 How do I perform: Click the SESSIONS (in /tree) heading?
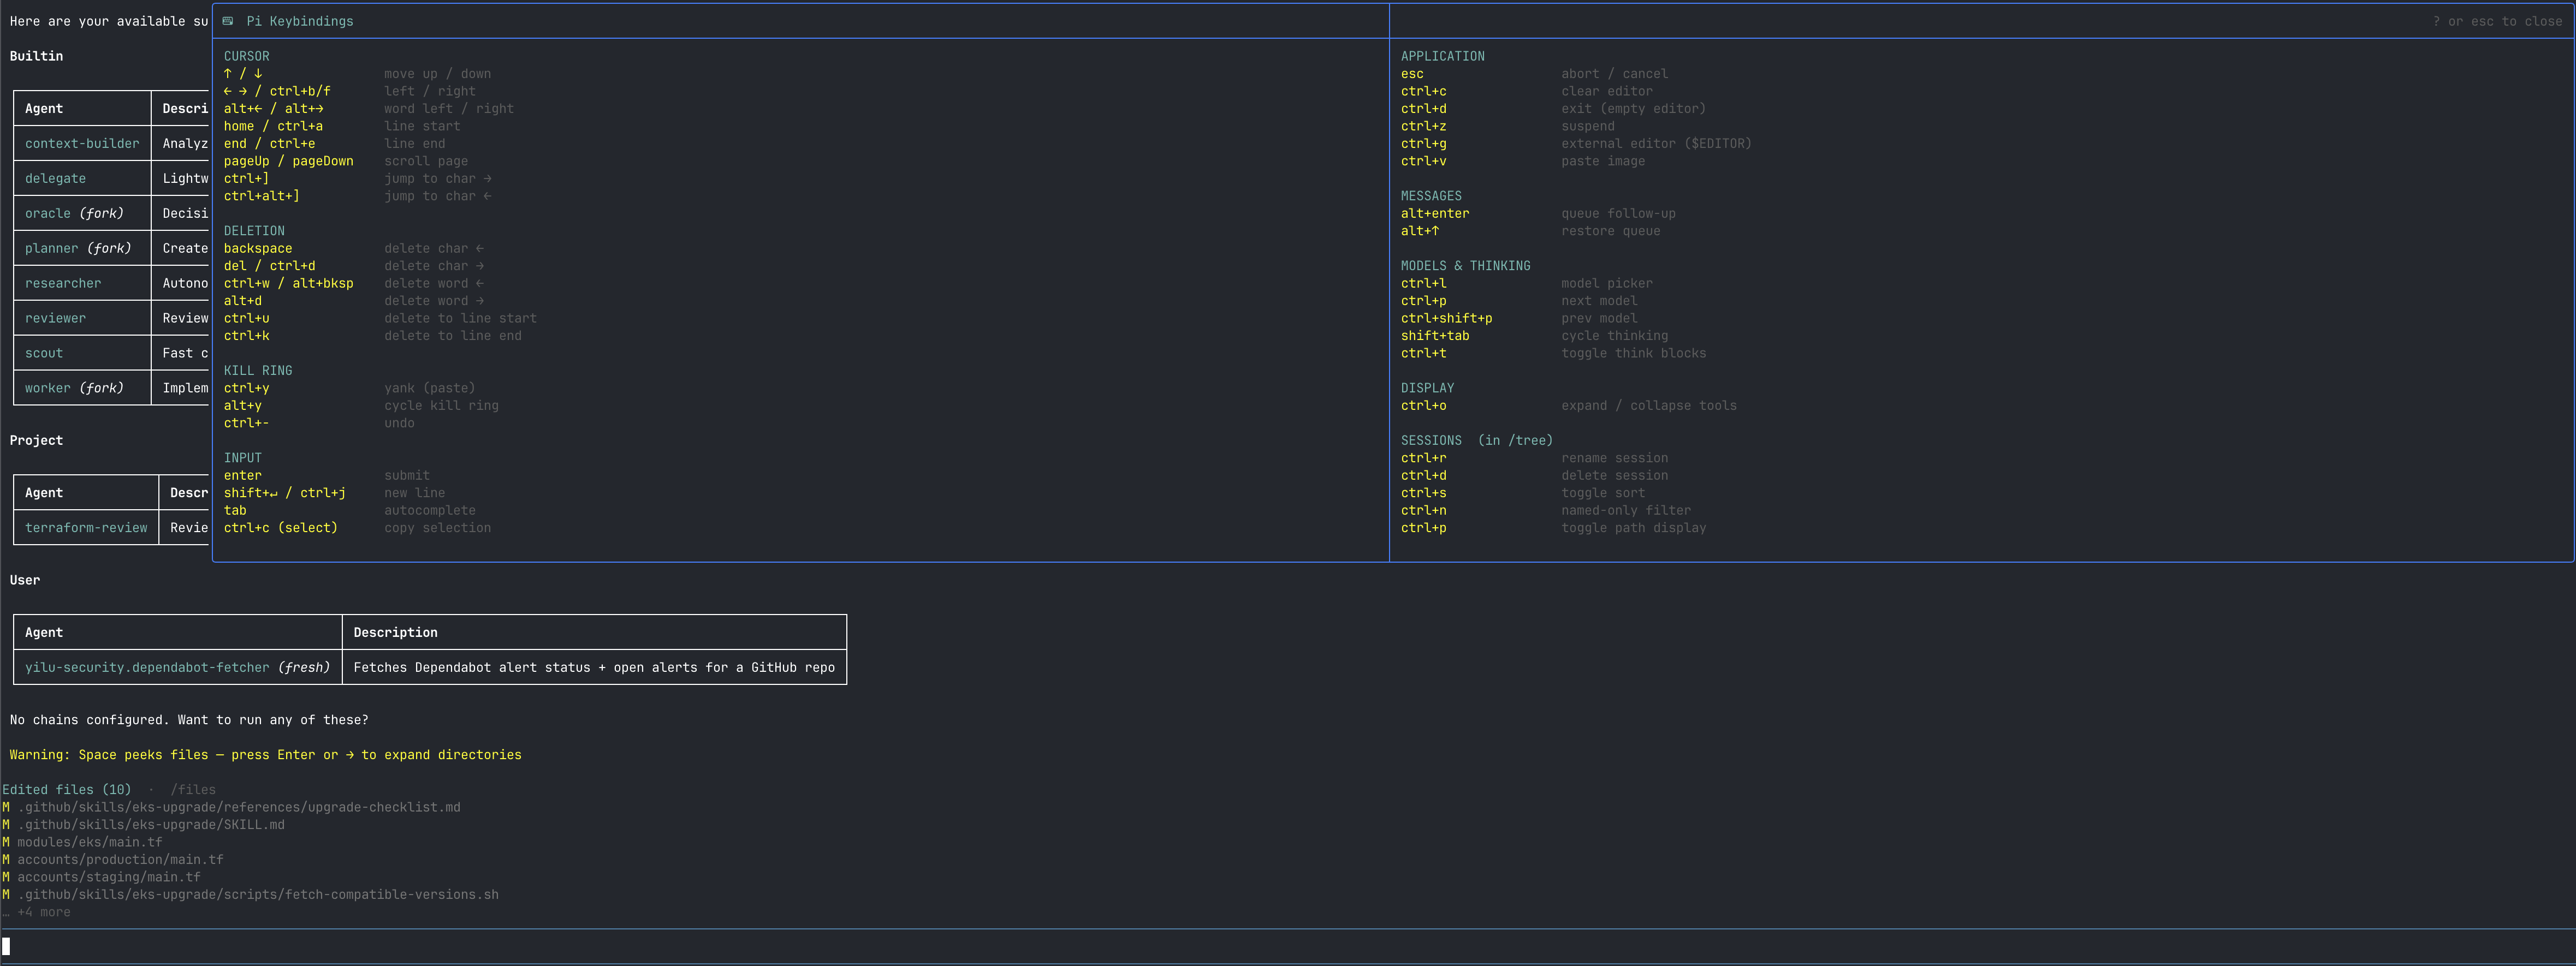pyautogui.click(x=1477, y=440)
